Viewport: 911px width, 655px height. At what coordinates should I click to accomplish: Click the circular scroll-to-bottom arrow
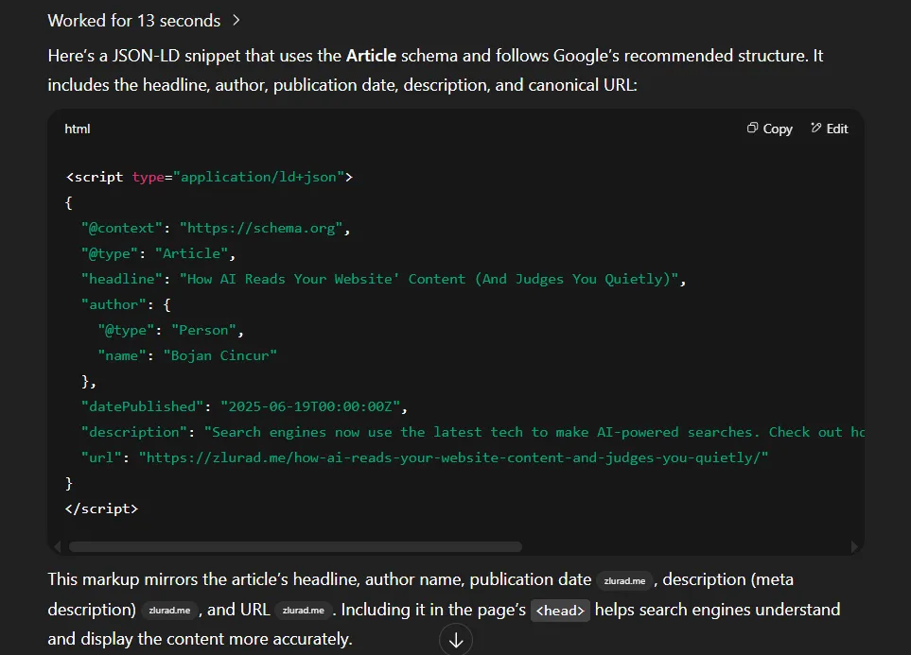(456, 639)
